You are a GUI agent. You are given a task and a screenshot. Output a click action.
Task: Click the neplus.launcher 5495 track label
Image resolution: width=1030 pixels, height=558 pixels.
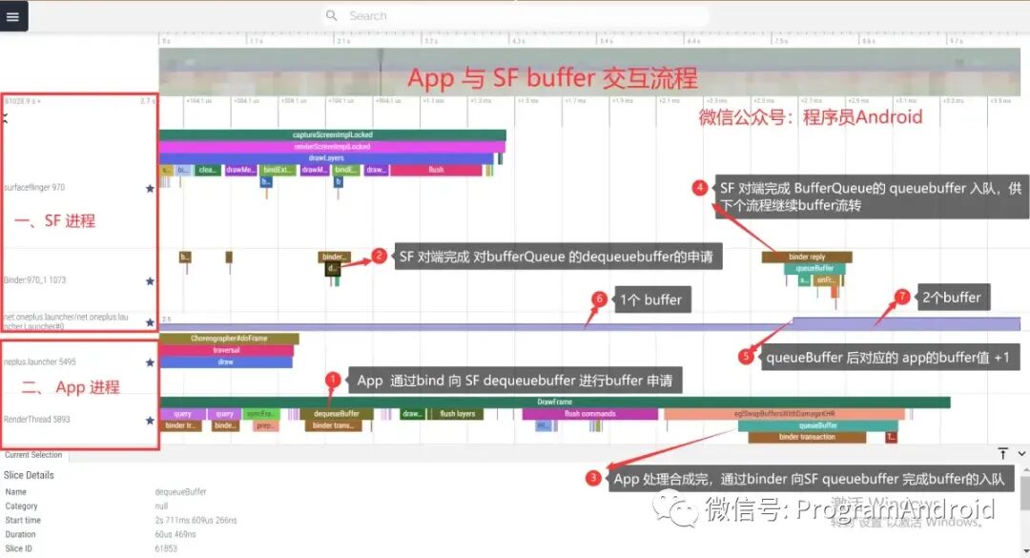[x=40, y=362]
